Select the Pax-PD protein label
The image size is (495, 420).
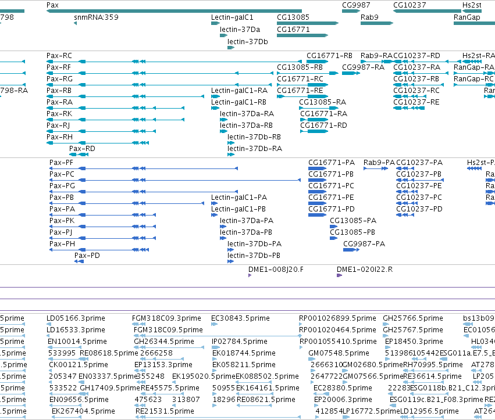87,256
